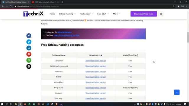This screenshot has width=189, height=106.
Task: Go back to the previous page
Action: point(3,6)
